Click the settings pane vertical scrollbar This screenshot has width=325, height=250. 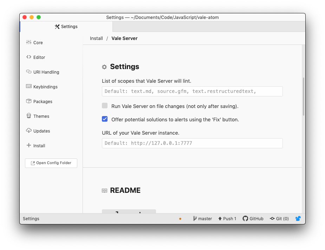point(304,96)
